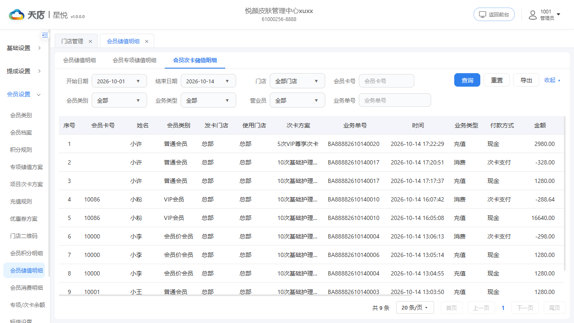
Task: Open the 1001 管理员 account dropdown arrow
Action: point(558,14)
